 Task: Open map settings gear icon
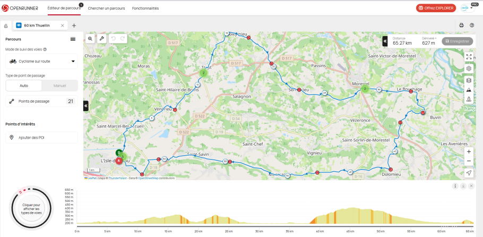click(x=469, y=69)
